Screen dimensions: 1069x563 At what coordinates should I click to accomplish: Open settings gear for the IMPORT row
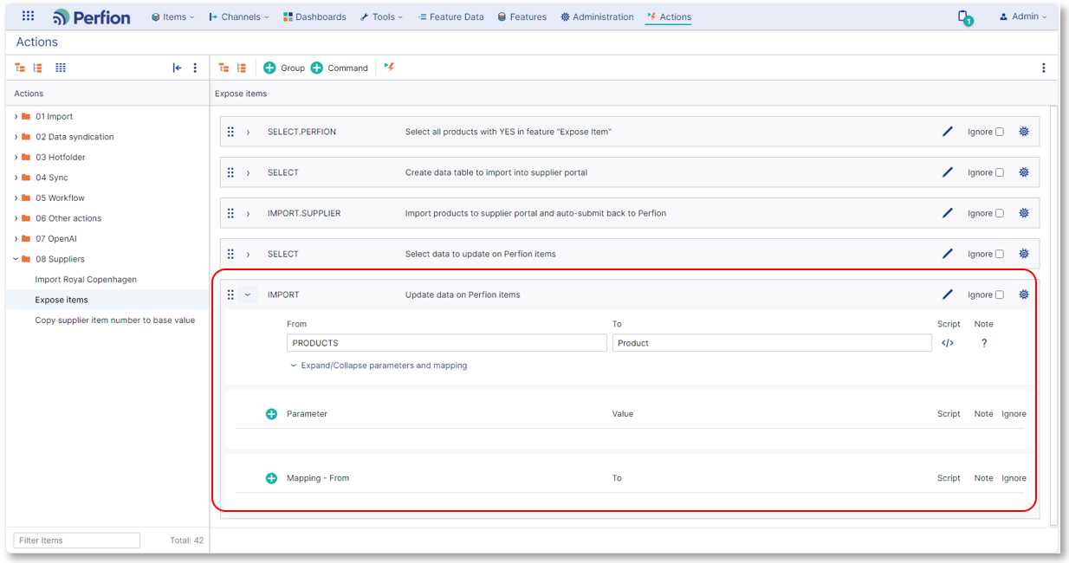pos(1024,294)
